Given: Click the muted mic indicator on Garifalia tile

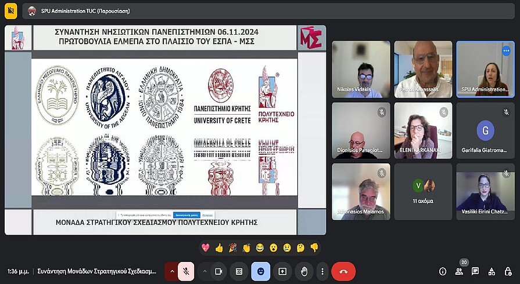Looking at the screenshot, I should coord(506,112).
